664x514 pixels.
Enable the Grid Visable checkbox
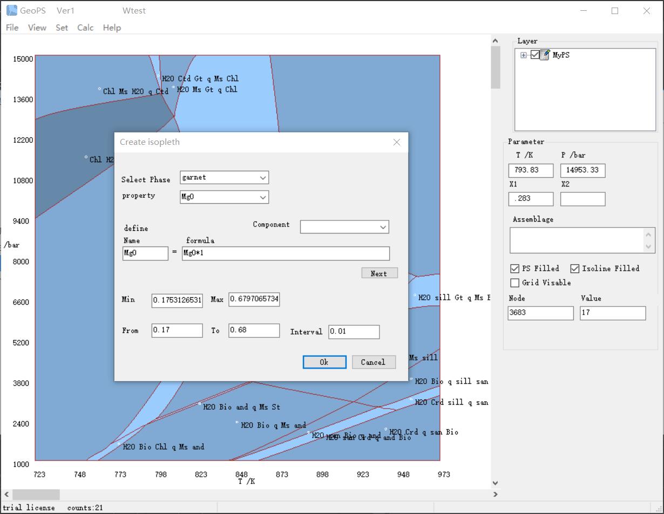pos(515,283)
